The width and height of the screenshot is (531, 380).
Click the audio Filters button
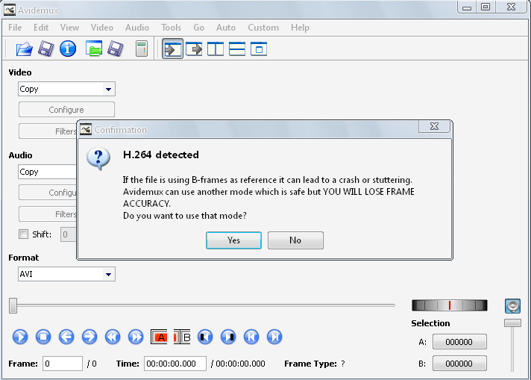48,214
